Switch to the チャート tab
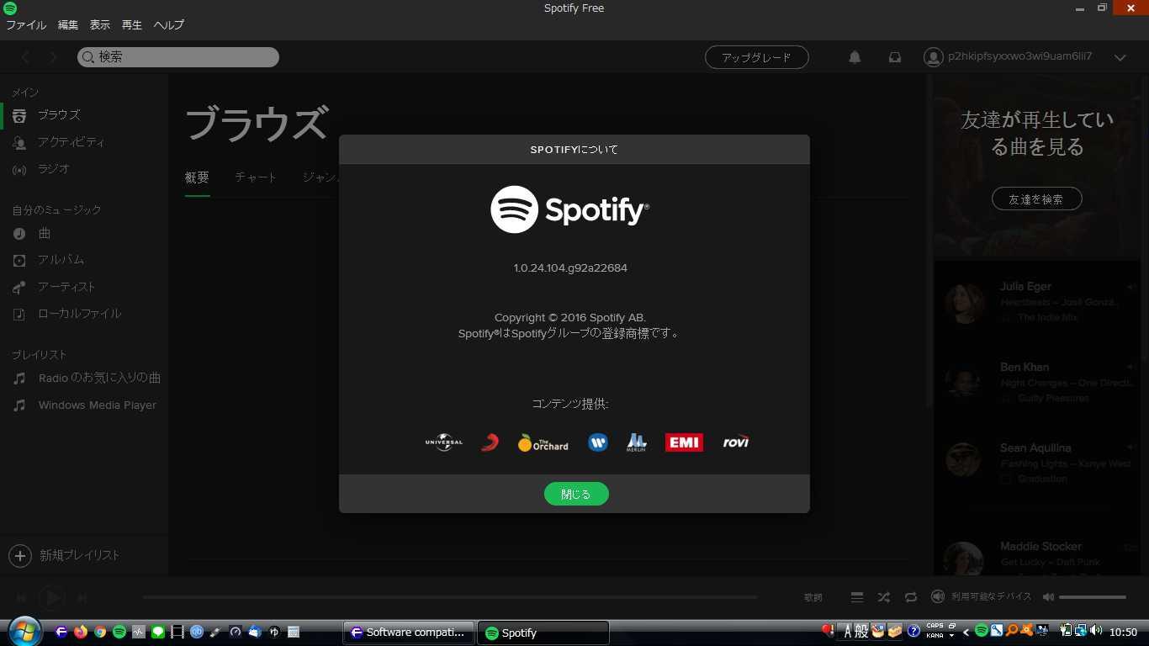Screen dimensions: 1149x646 256,177
